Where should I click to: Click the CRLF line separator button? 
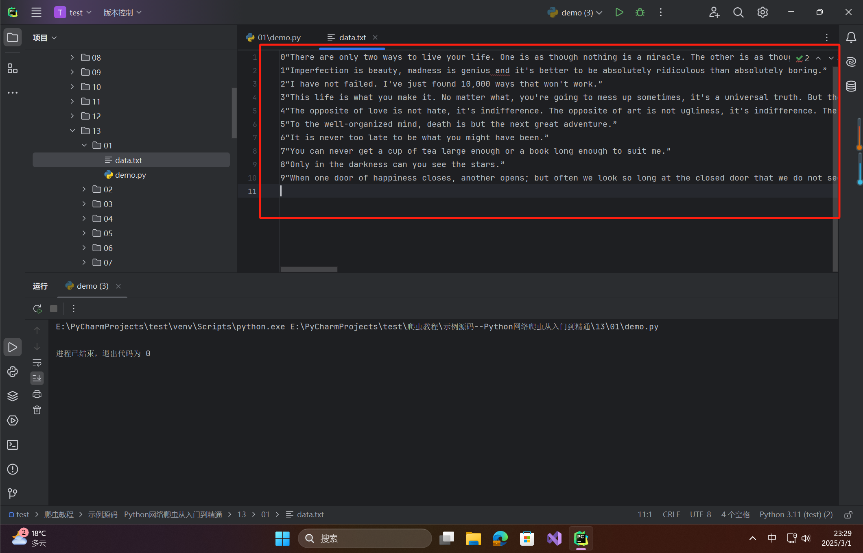coord(671,515)
